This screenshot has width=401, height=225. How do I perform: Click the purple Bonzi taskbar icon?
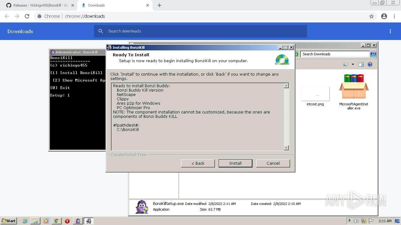pyautogui.click(x=78, y=221)
